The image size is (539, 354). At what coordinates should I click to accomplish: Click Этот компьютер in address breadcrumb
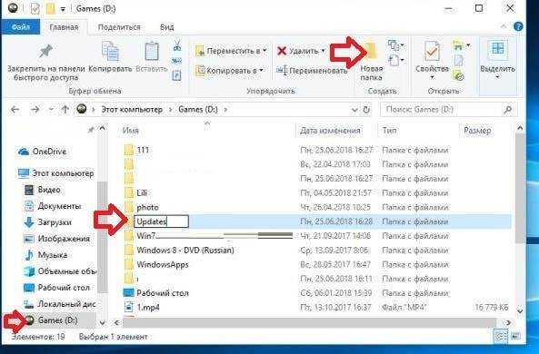132,110
